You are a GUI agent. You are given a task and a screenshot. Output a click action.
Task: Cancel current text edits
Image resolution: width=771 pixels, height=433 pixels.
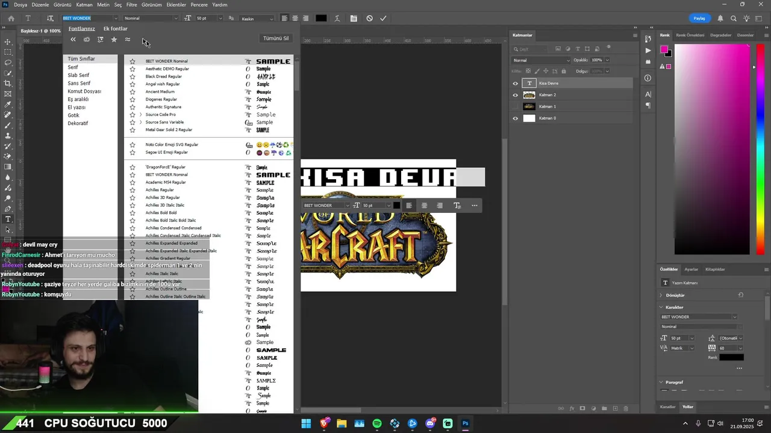369,18
